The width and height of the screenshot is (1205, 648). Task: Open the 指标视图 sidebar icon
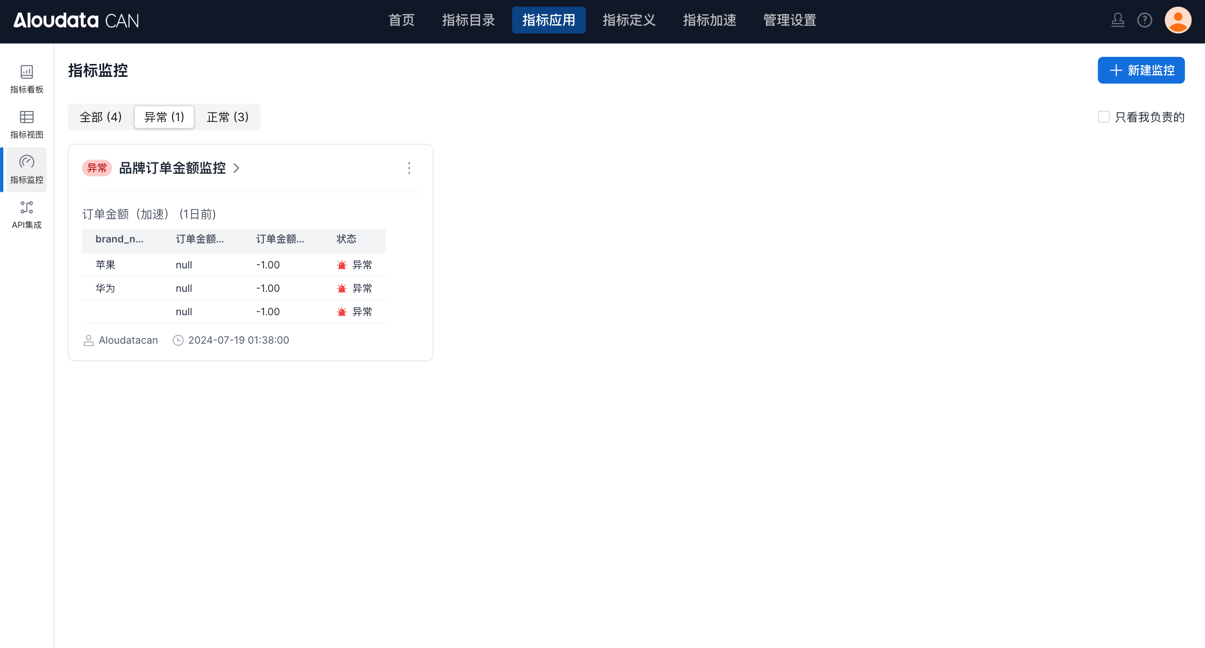point(27,124)
